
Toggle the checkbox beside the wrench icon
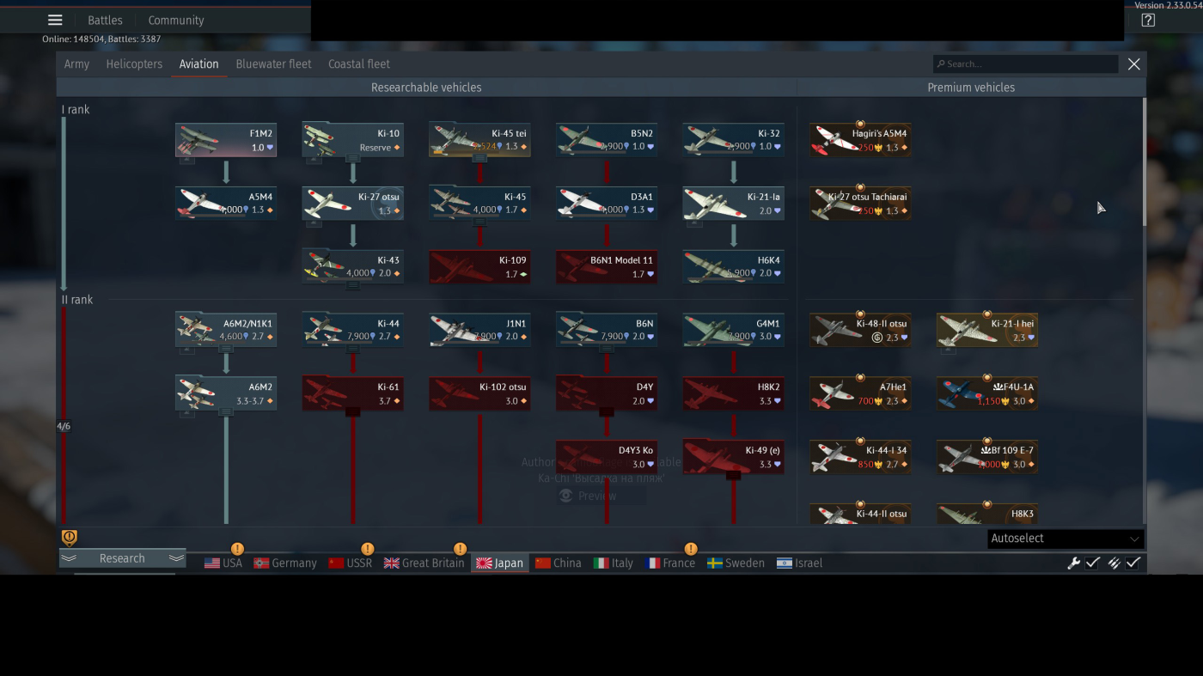[1092, 563]
